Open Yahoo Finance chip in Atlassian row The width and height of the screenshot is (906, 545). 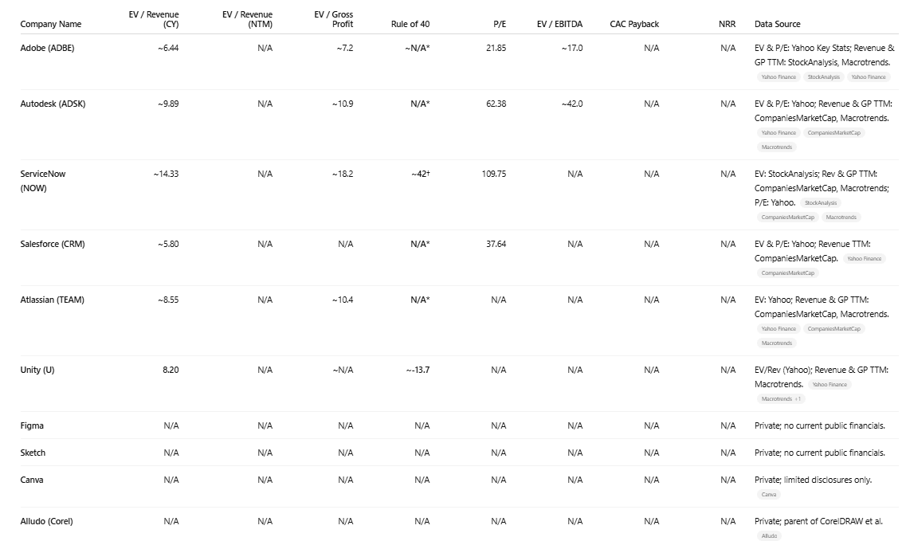pyautogui.click(x=779, y=329)
